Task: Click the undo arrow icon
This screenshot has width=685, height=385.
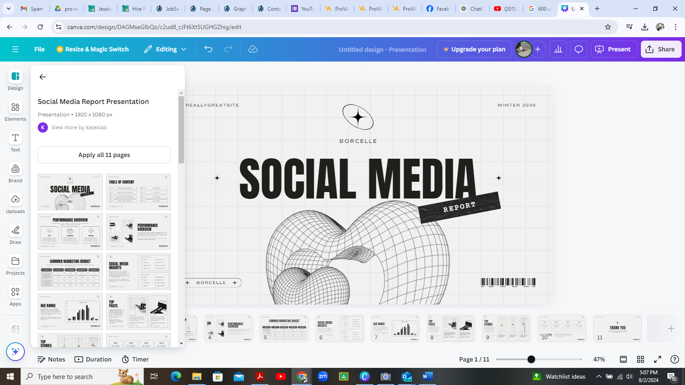Action: (x=208, y=49)
